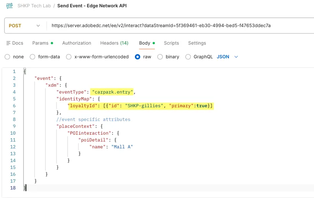Click the "SHKP-gillies" value
This screenshot has width=314, height=198.
(144, 106)
